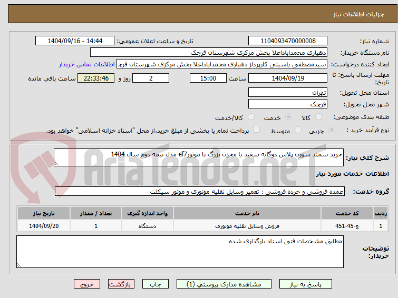Click the نام دستگاه خریدار field
The height and width of the screenshot is (298, 398).
click(x=209, y=53)
